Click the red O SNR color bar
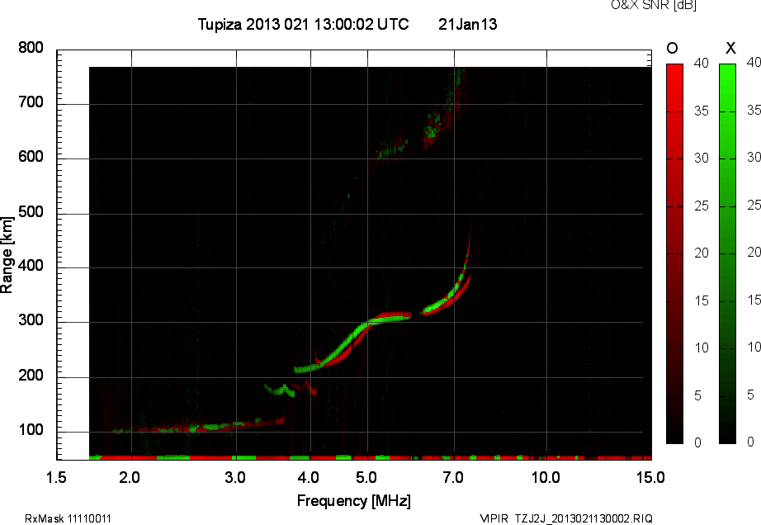Image resolution: width=761 pixels, height=525 pixels. [674, 253]
